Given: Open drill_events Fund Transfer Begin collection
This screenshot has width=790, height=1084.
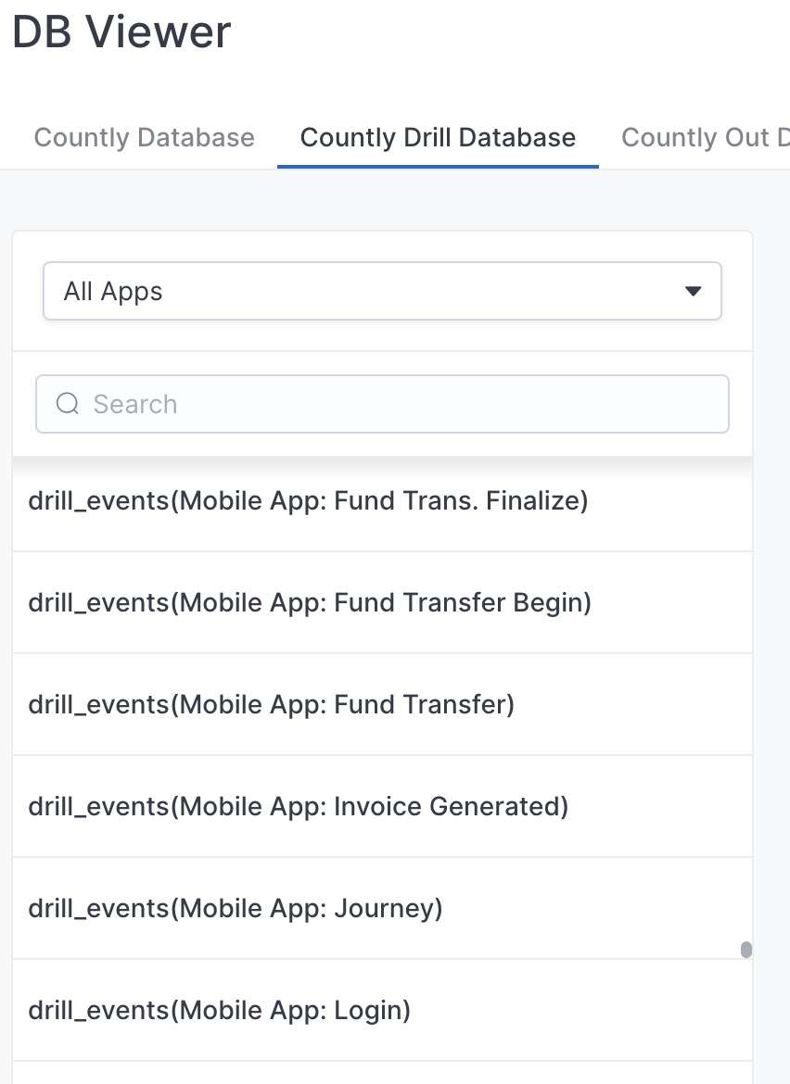Looking at the screenshot, I should (x=383, y=602).
